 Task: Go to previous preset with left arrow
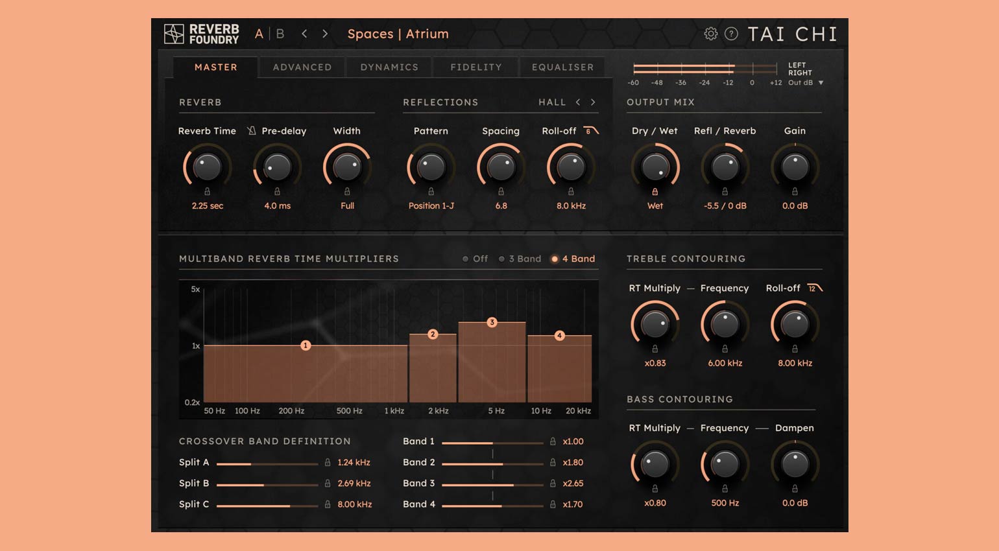tap(304, 34)
